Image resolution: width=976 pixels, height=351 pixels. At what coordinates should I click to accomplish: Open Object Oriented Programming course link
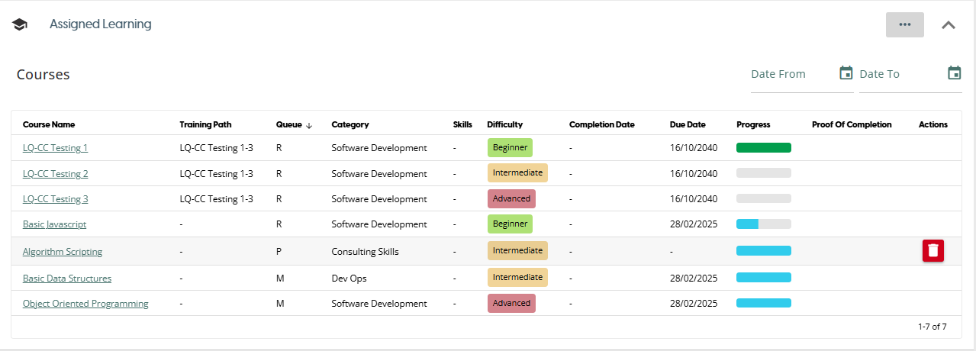click(85, 304)
